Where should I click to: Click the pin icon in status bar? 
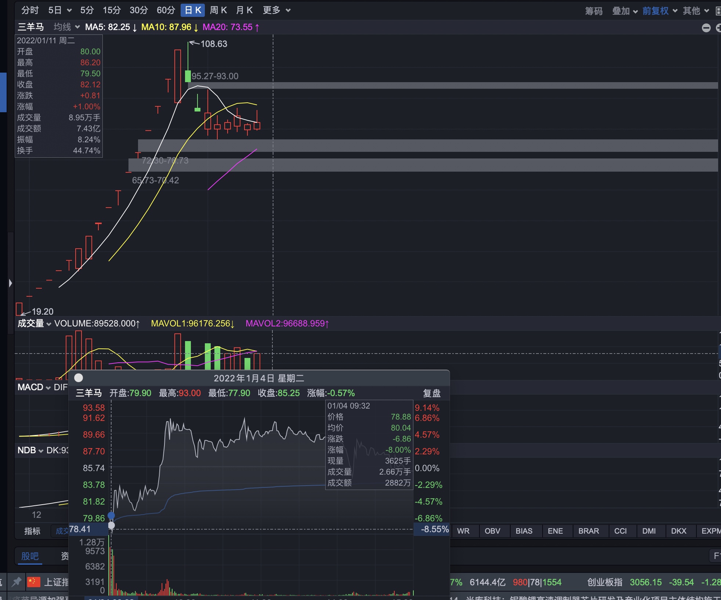pyautogui.click(x=17, y=582)
